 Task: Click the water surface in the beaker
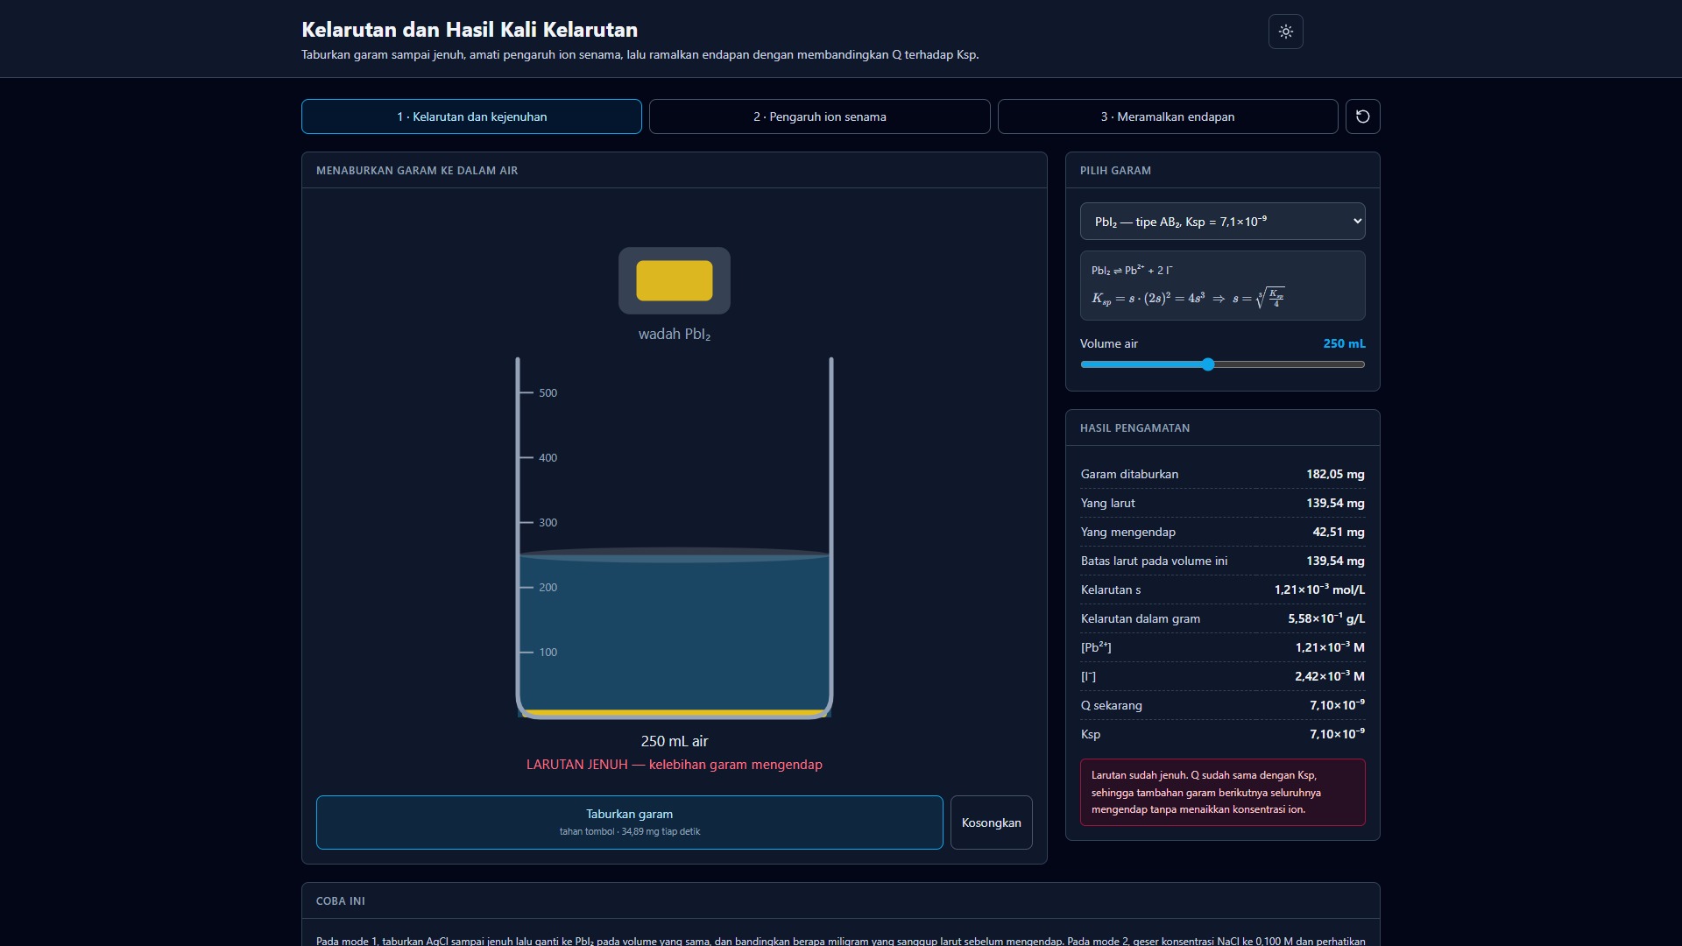tap(674, 554)
